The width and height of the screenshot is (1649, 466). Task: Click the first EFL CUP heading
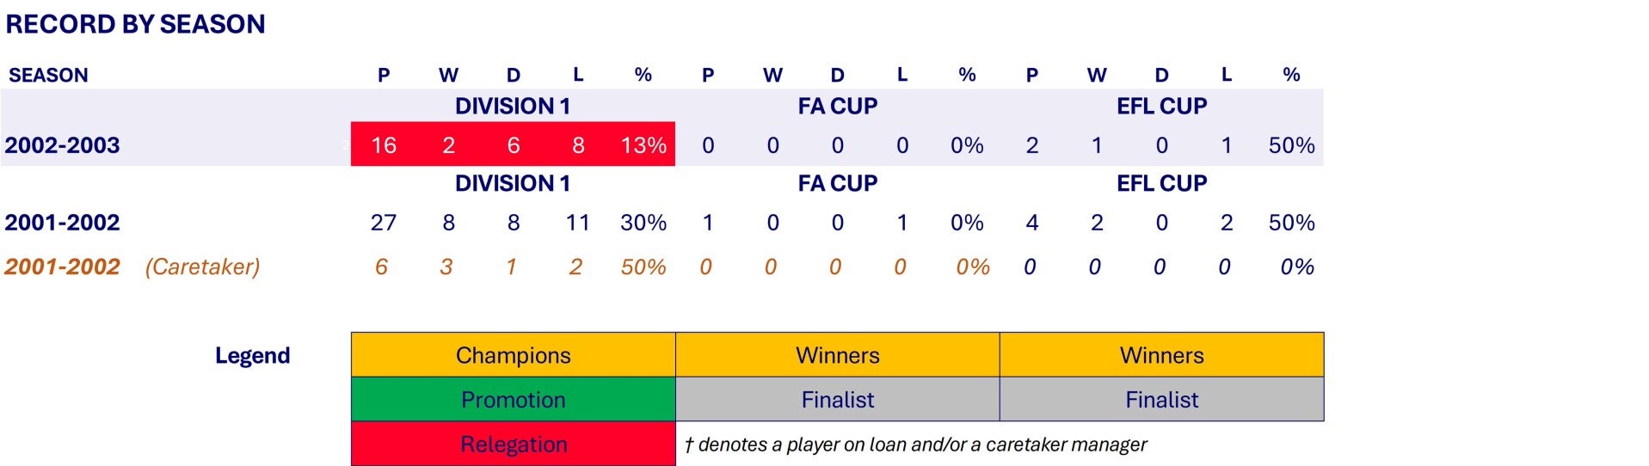[1161, 107]
